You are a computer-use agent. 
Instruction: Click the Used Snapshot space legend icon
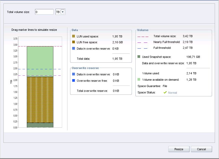[139, 57]
